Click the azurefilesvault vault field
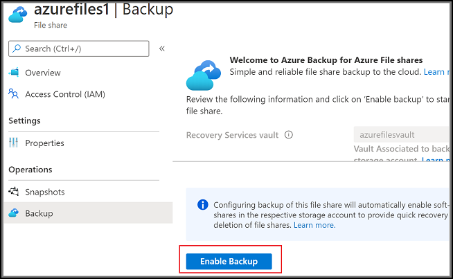Screen dimensions: 453x279 pos(401,134)
